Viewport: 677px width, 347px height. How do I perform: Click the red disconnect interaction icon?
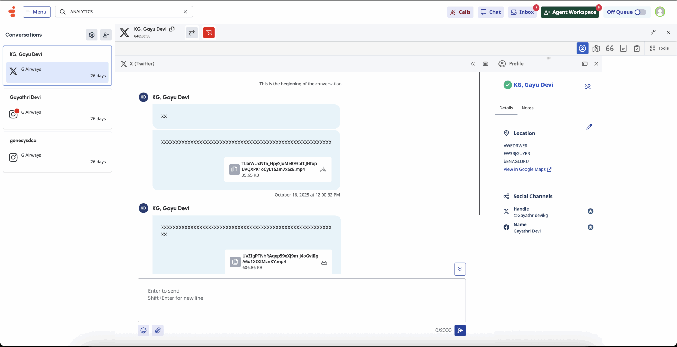click(x=209, y=33)
